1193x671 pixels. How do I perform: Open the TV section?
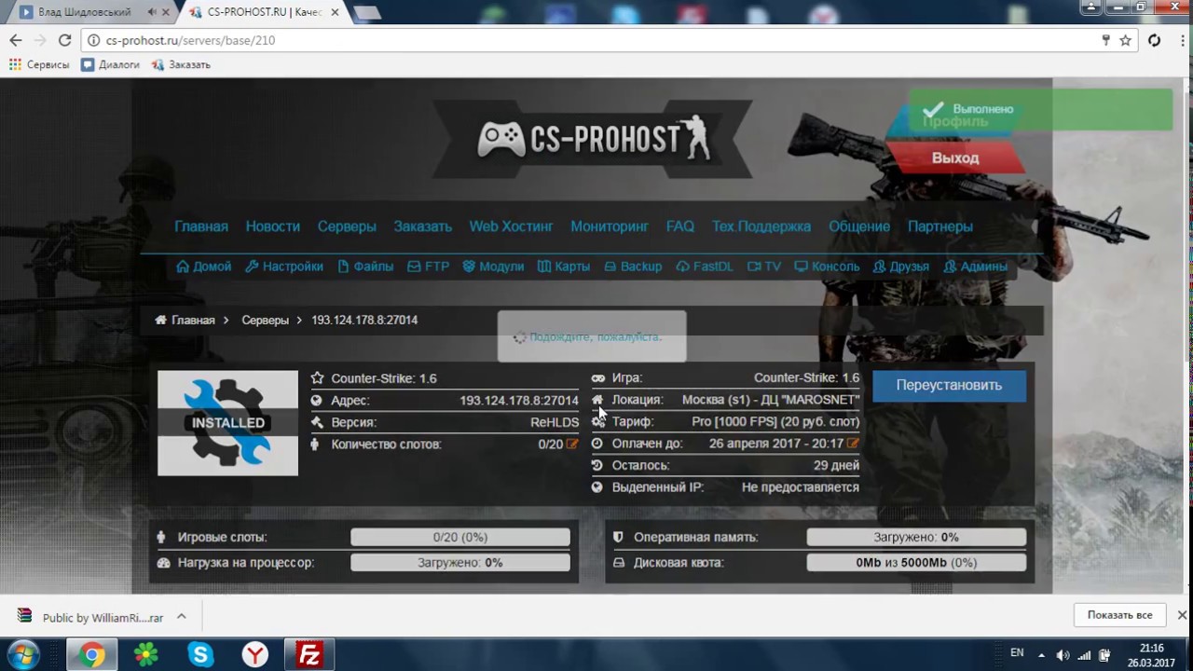click(x=764, y=267)
